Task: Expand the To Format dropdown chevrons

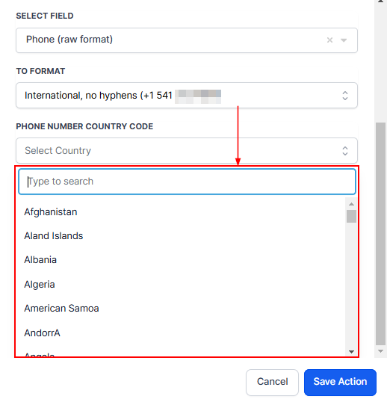Action: click(345, 96)
